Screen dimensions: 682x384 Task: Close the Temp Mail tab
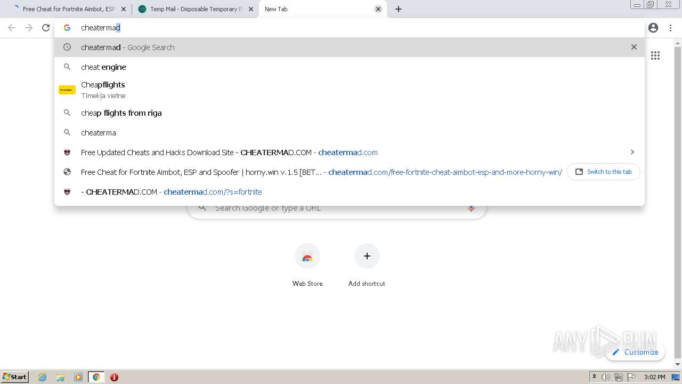(x=251, y=9)
